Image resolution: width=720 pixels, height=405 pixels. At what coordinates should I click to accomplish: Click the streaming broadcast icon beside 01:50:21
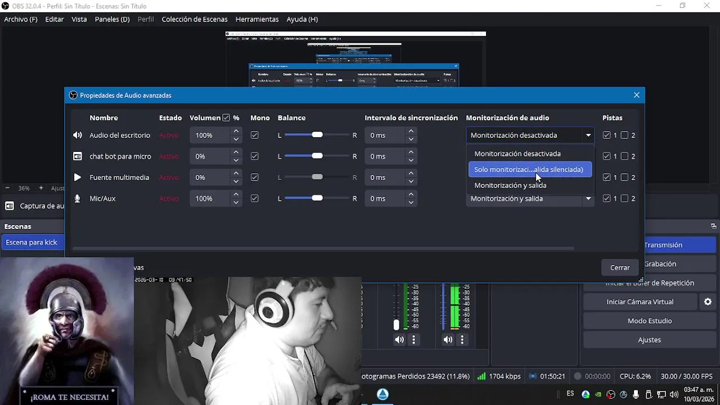(532, 376)
